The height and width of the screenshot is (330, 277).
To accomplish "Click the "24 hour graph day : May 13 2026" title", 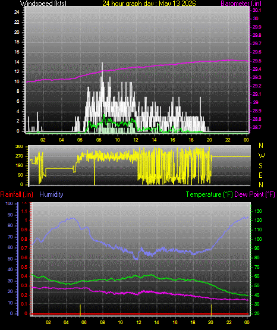I will point(149,4).
